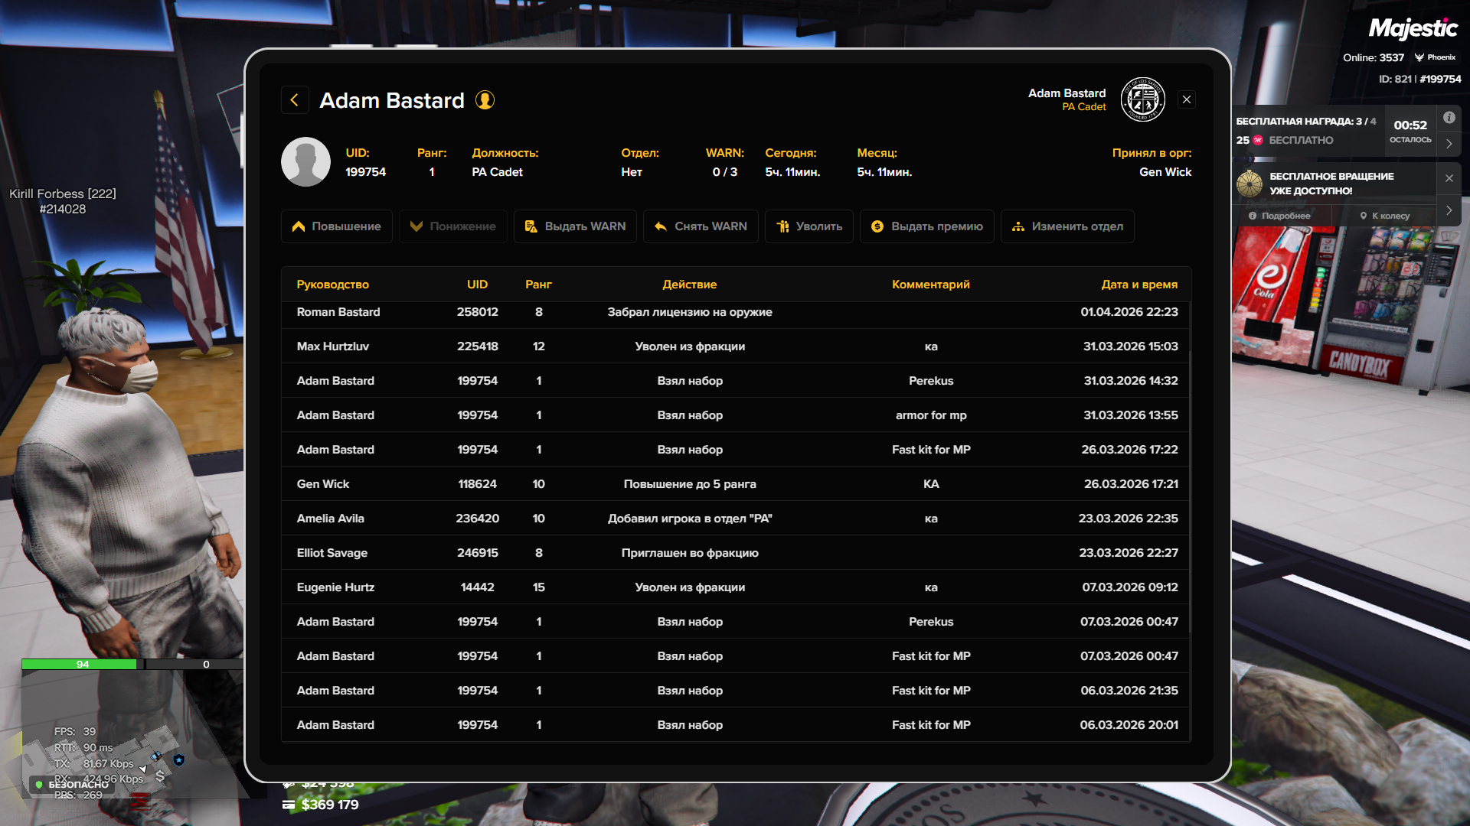The image size is (1470, 826).
Task: Click the К колесу link
Action: click(x=1384, y=216)
